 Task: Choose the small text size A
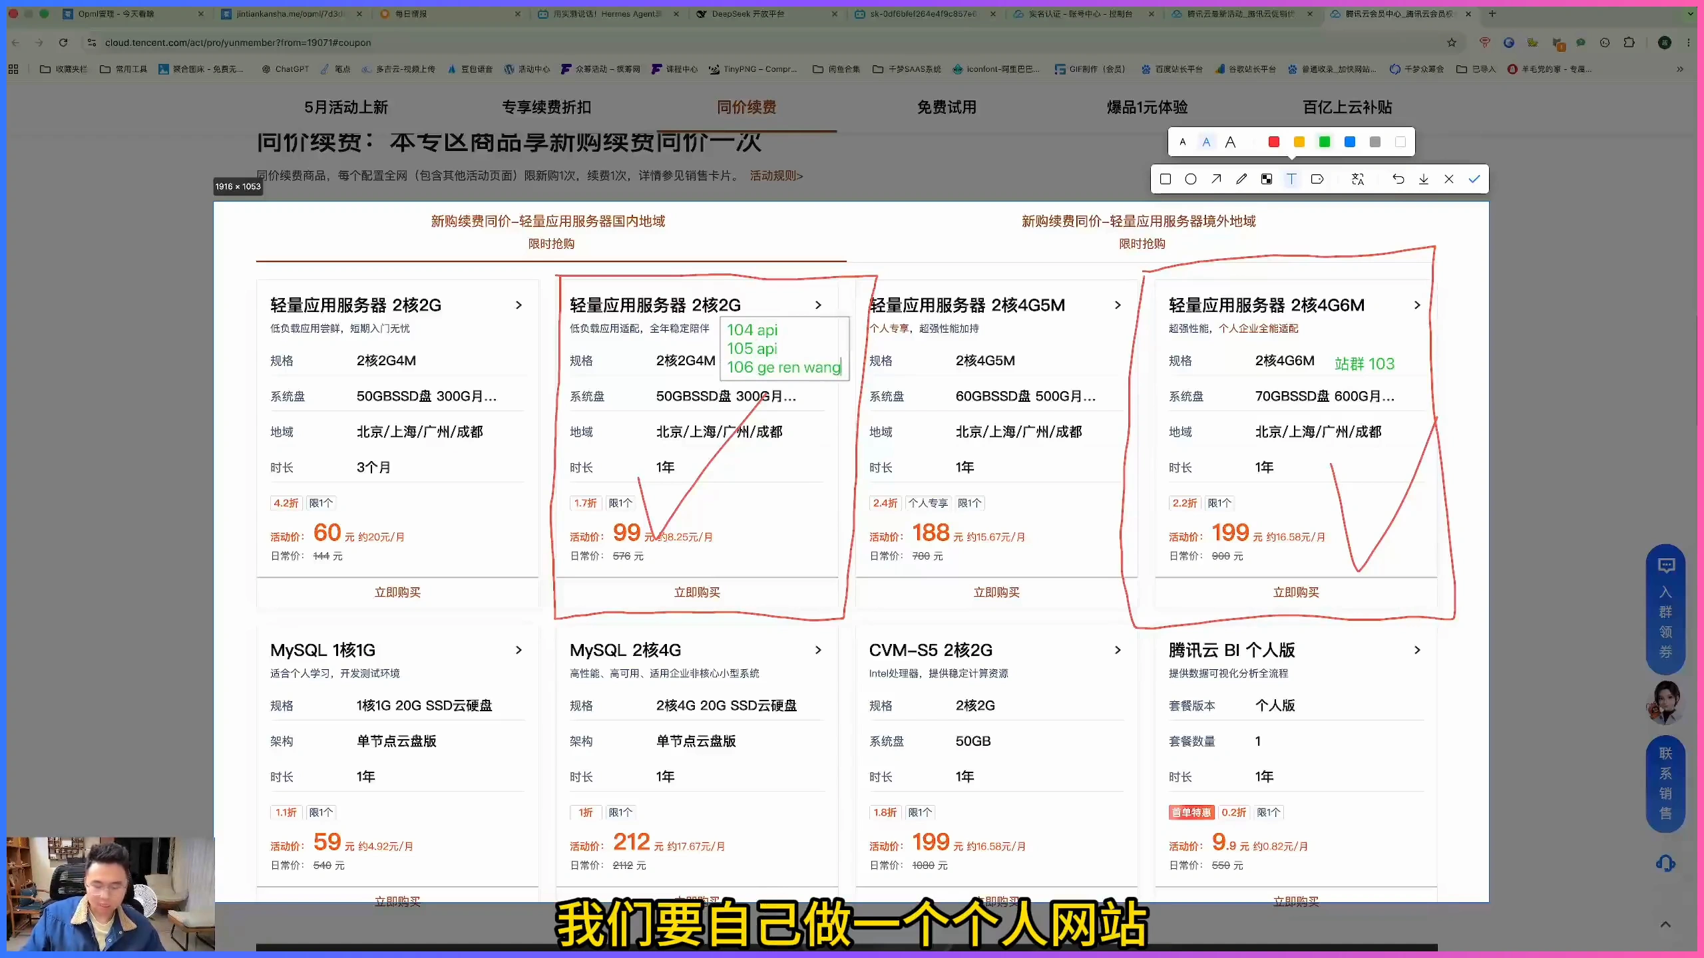(x=1183, y=142)
